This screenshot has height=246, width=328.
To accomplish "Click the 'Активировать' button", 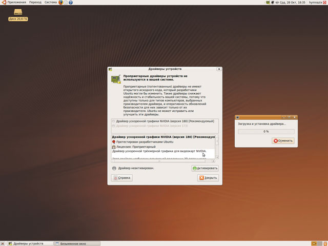I will coord(205,168).
